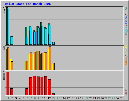Screen dimensions: 129x101
Task: Click the orange sites bar for day 6
Action: [x=27, y=65]
